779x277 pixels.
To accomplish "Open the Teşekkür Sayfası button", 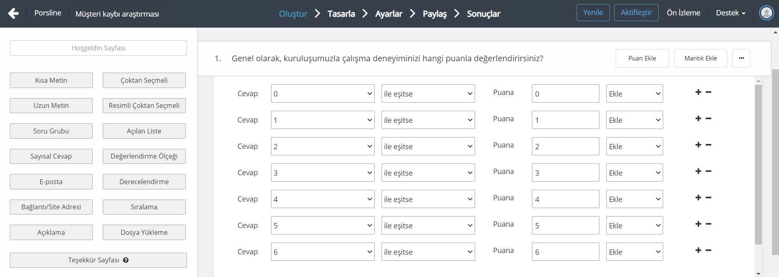I will coord(98,260).
